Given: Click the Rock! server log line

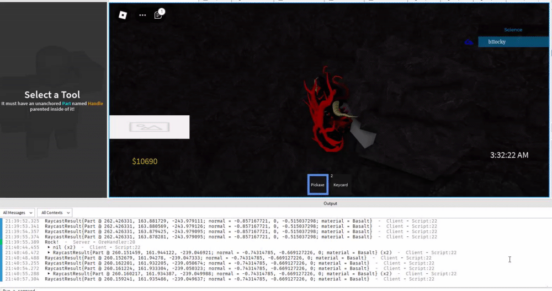Looking at the screenshot, I should pos(70,242).
